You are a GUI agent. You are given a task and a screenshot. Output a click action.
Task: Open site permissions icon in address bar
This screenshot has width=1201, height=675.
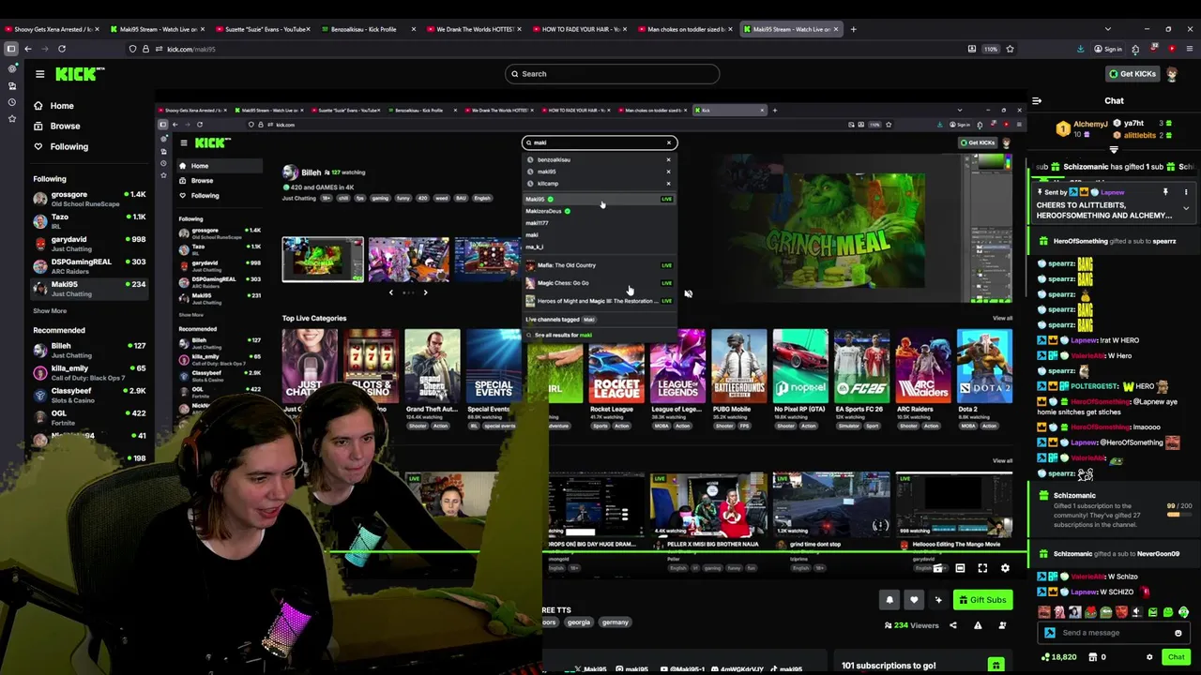tap(160, 49)
